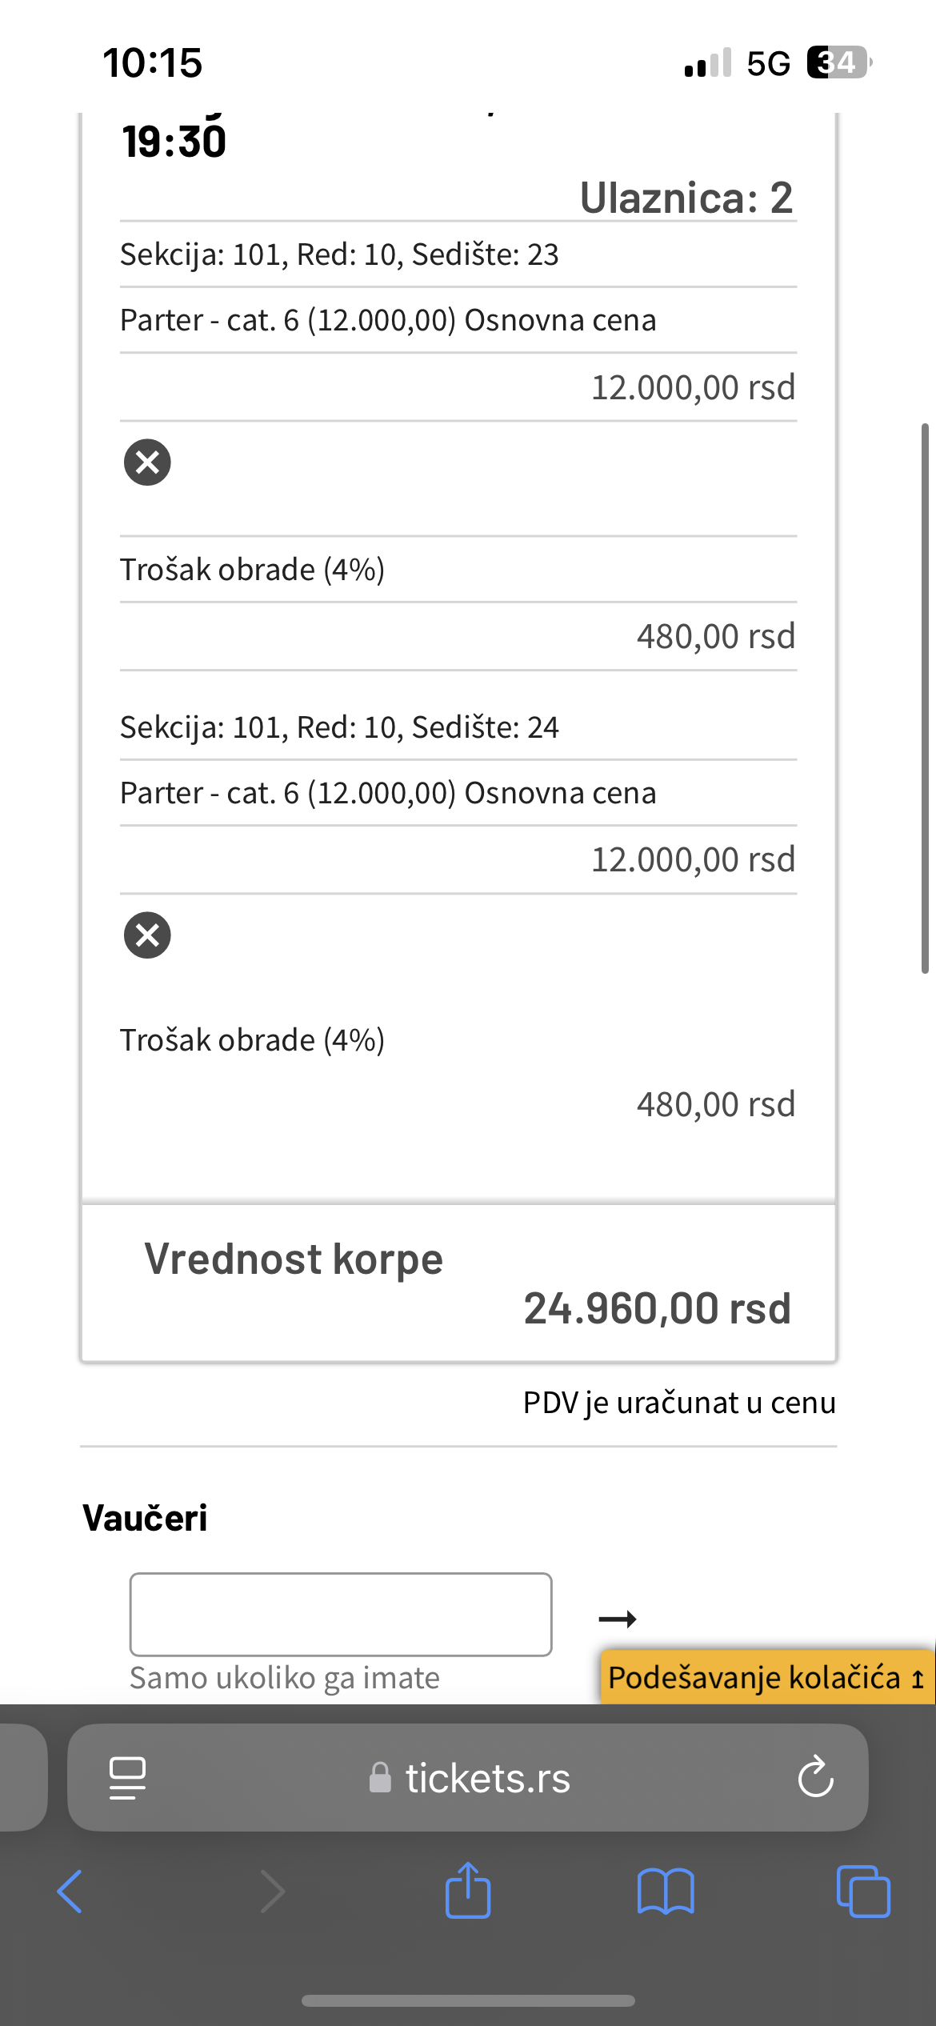
Task: Tap seat 24 section row details
Action: pyautogui.click(x=339, y=727)
